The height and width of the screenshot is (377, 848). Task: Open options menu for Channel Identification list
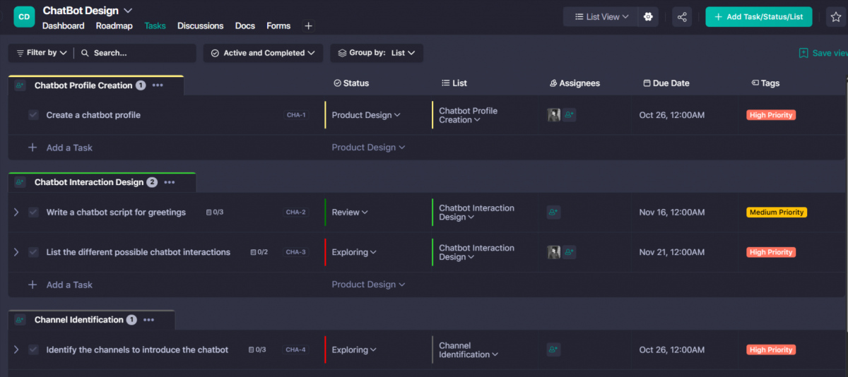[x=148, y=320]
